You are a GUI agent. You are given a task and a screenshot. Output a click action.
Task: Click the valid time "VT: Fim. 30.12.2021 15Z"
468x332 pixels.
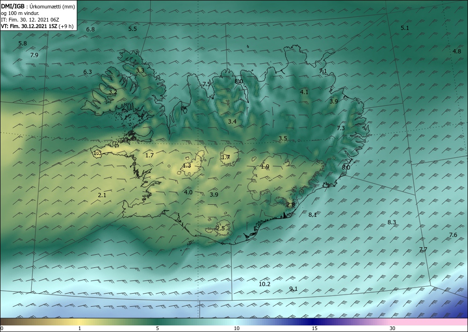pyautogui.click(x=30, y=26)
